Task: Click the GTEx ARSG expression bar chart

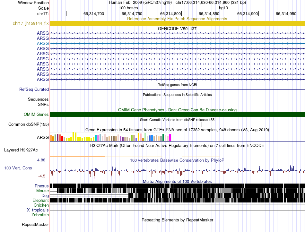Action: 110,137
